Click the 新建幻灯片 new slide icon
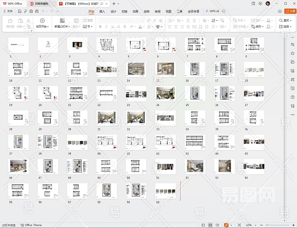Image resolution: width=297 pixels, height=228 pixels. coord(62,21)
